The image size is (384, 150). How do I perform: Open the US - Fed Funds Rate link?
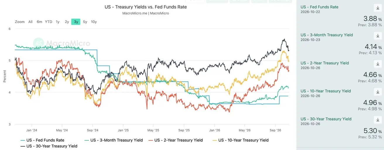319,7
